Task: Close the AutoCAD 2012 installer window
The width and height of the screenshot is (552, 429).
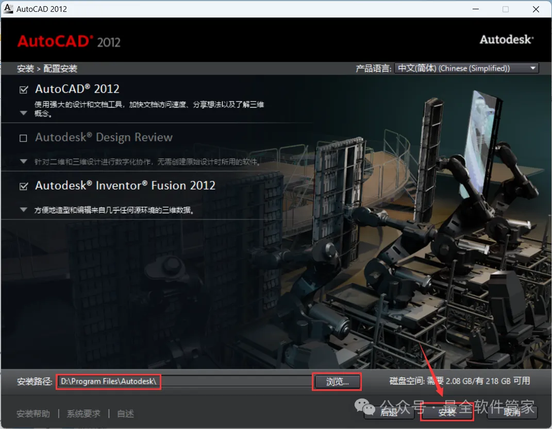Action: point(536,9)
